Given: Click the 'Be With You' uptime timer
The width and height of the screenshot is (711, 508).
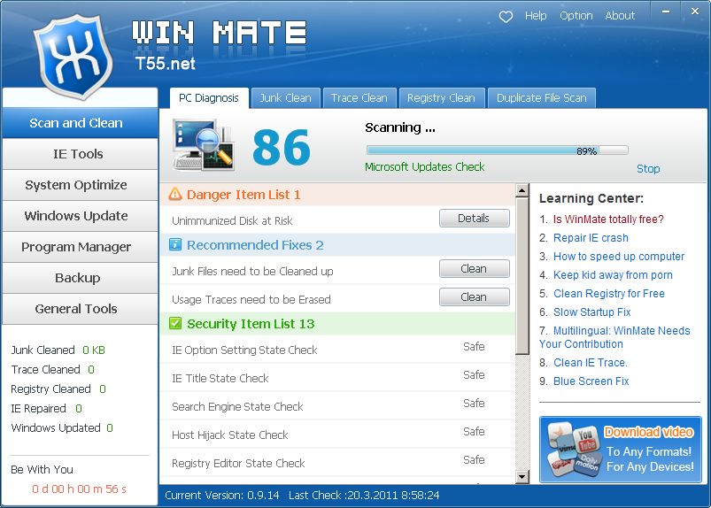Looking at the screenshot, I should coord(79,489).
